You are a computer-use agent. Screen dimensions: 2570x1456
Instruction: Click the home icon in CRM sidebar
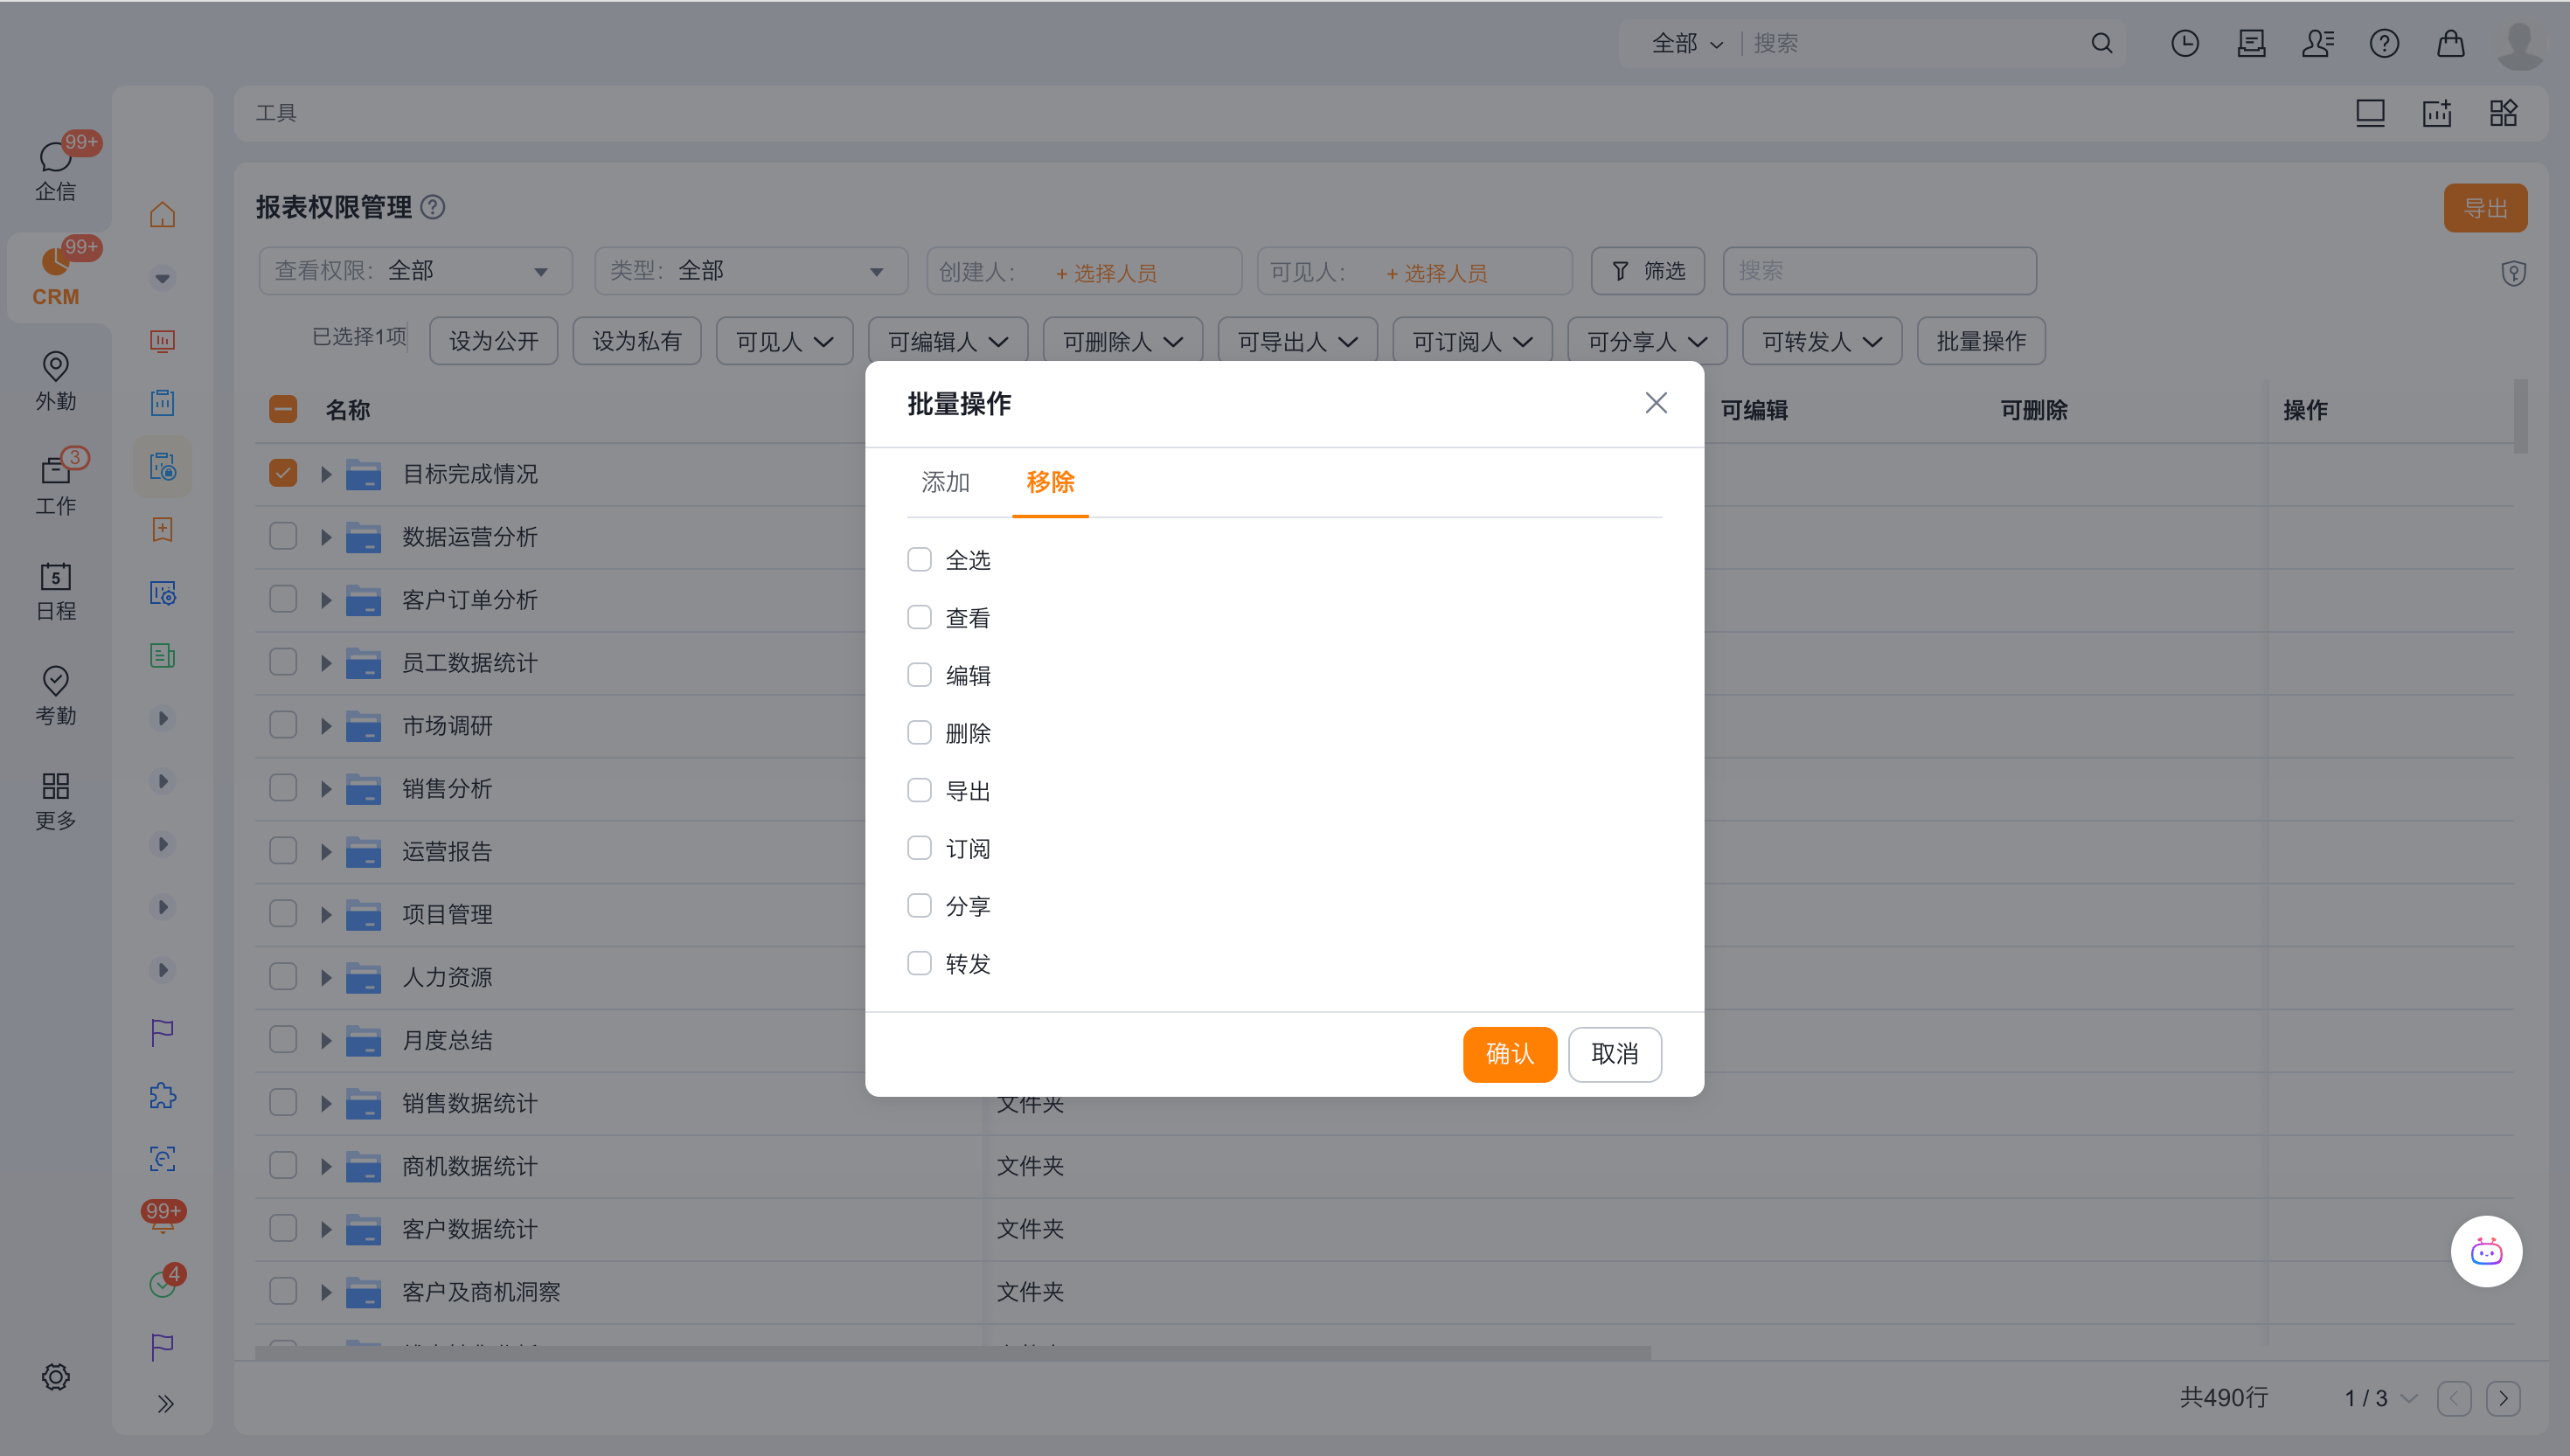coord(162,215)
